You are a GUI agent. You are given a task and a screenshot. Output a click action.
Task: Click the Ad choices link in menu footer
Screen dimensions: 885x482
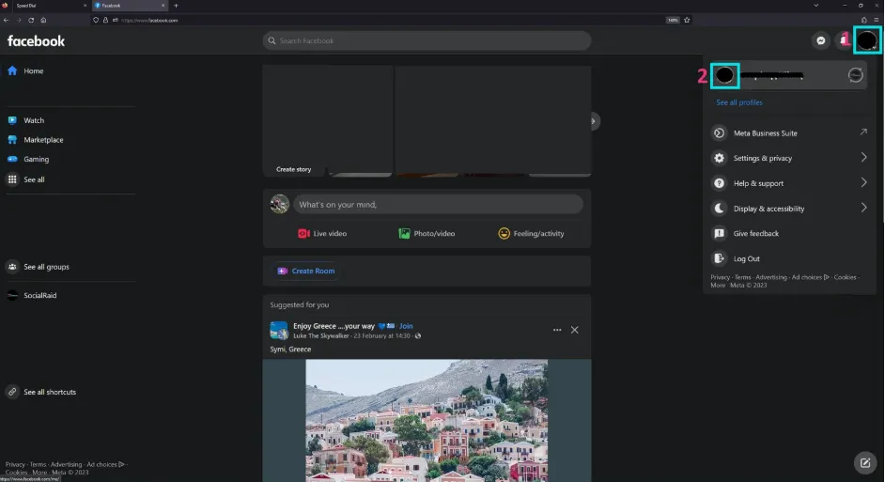pyautogui.click(x=811, y=277)
